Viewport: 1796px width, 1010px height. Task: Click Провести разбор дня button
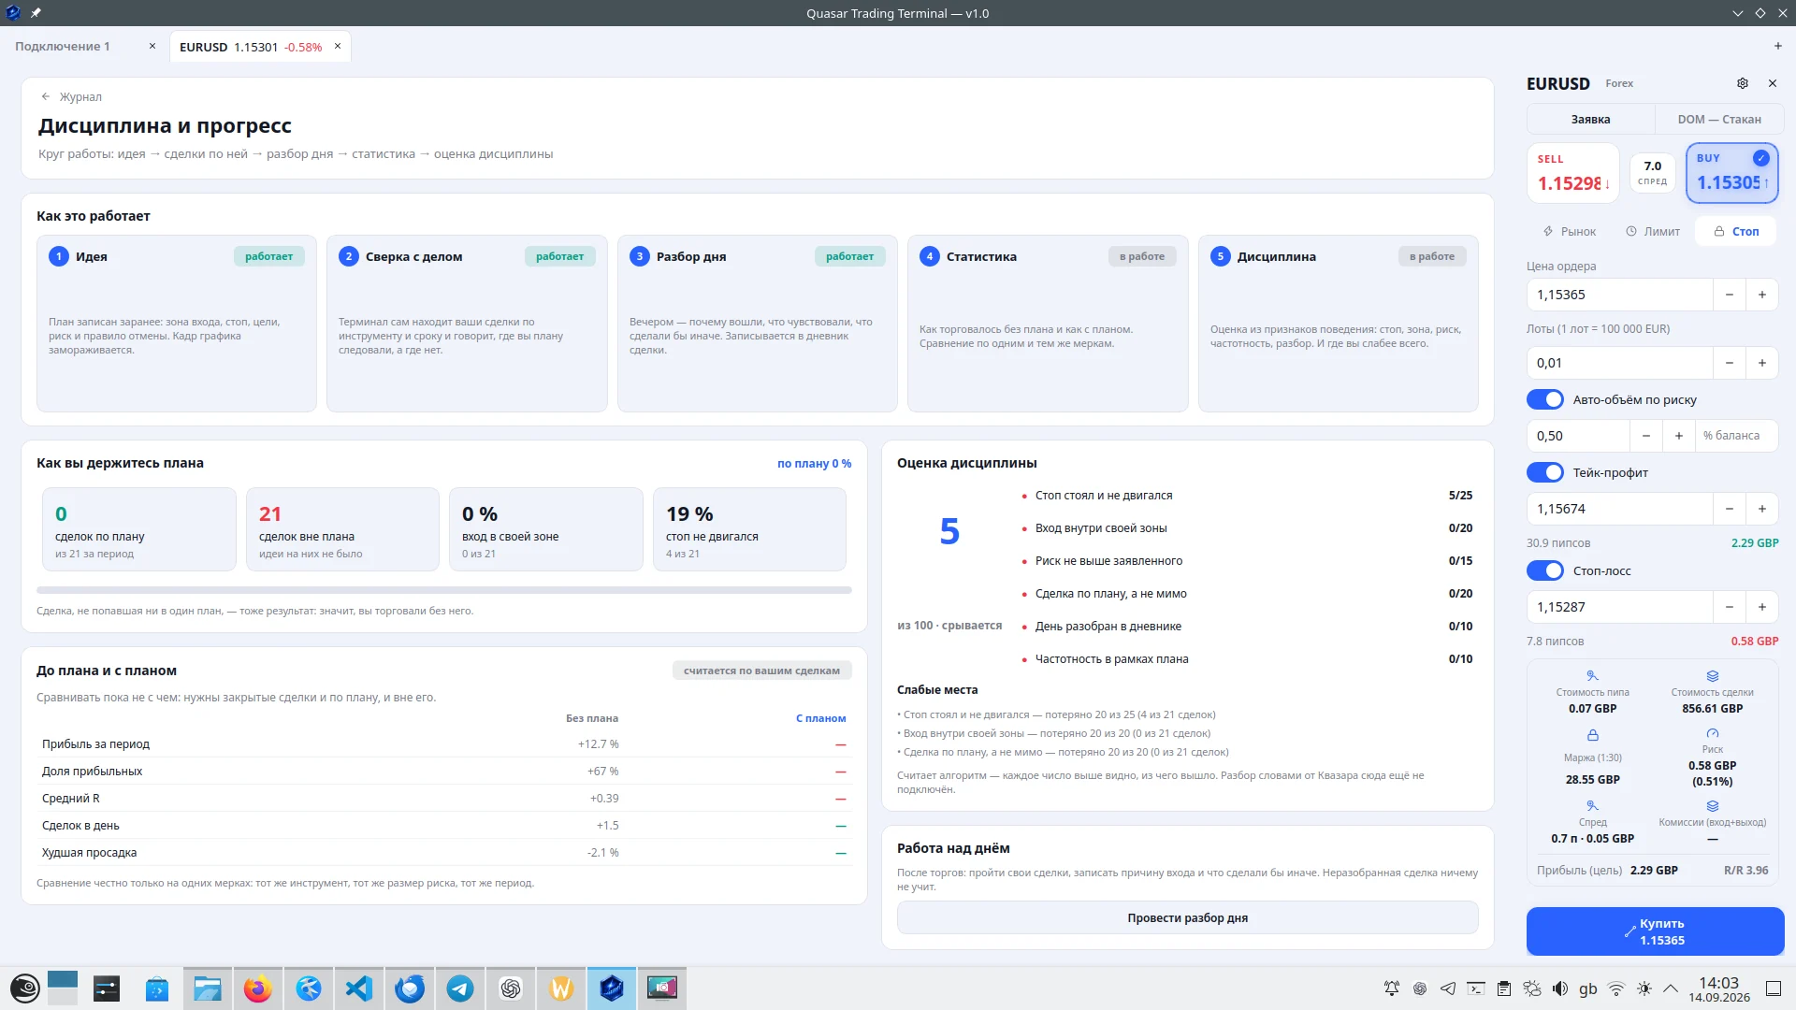pyautogui.click(x=1187, y=917)
